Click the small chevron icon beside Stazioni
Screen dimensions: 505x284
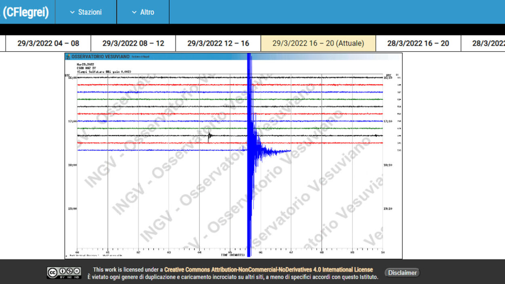point(72,13)
